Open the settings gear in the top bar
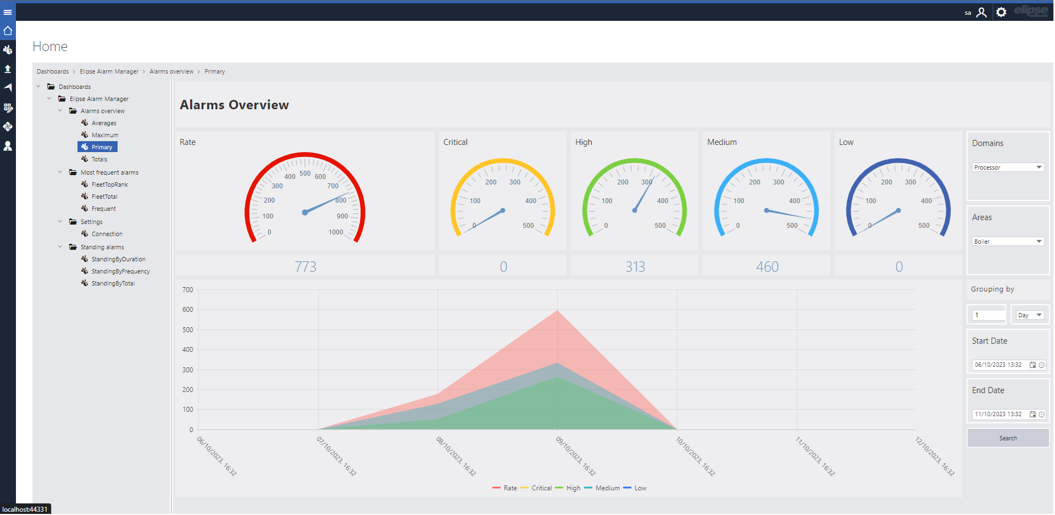Viewport: 1055px width, 515px height. click(x=1001, y=12)
